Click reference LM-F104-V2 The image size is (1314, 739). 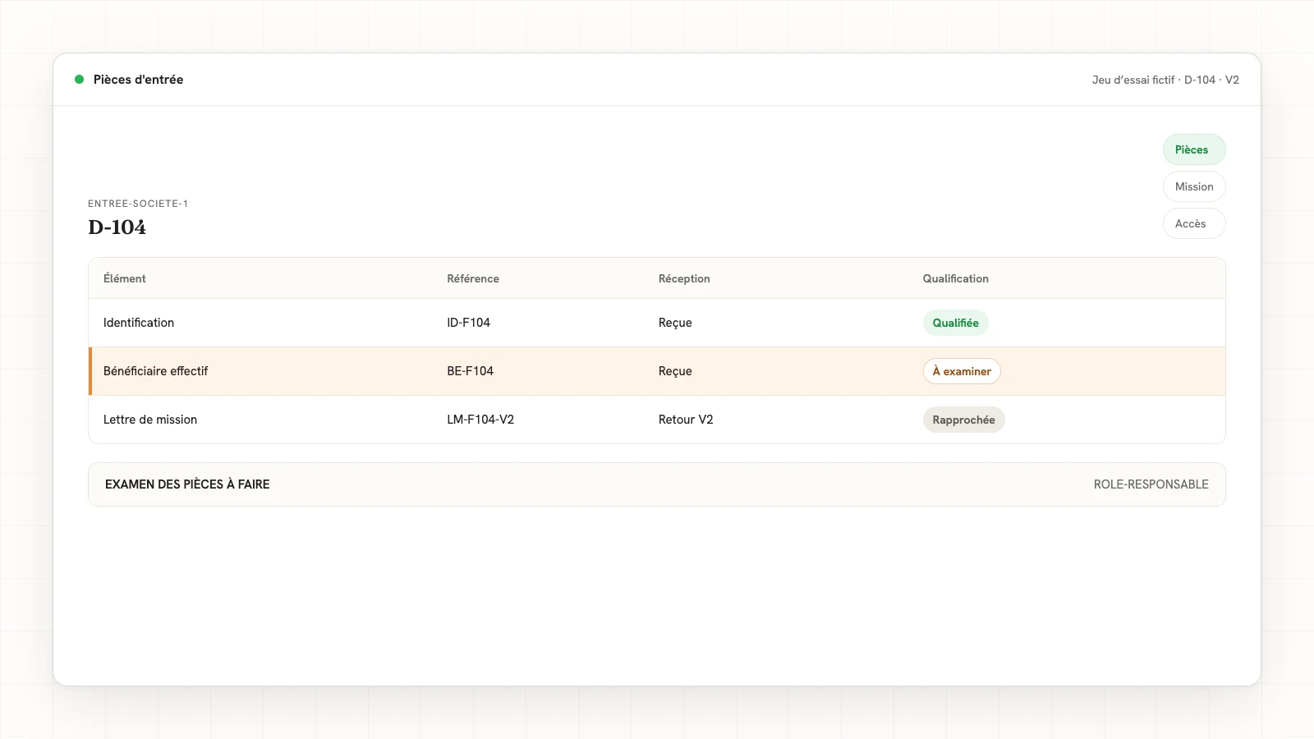(480, 420)
